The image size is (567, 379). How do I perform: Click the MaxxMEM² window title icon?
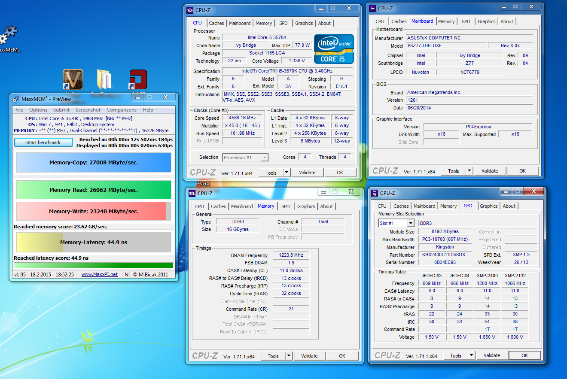(16, 99)
